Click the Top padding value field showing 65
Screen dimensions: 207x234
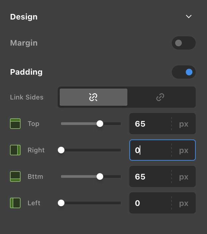click(x=149, y=124)
